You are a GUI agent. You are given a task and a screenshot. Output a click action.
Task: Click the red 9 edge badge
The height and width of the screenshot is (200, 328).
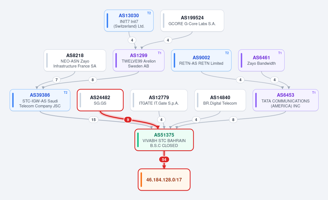click(x=128, y=120)
